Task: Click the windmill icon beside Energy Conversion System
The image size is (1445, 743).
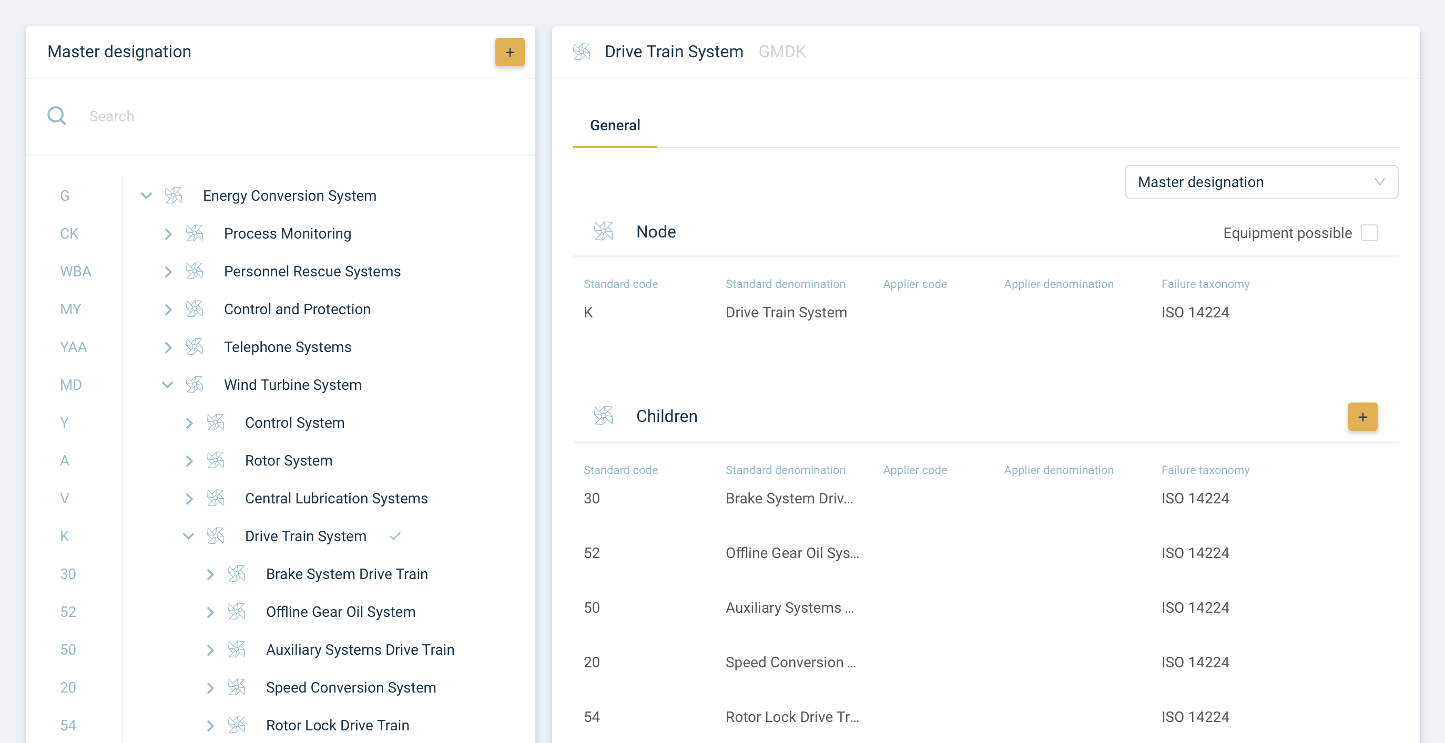Action: [174, 195]
